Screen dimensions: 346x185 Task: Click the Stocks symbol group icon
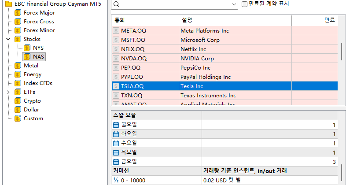(18, 39)
